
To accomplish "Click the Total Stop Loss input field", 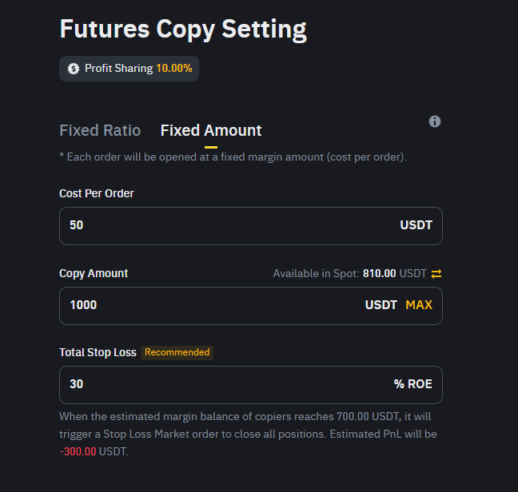I will click(224, 384).
